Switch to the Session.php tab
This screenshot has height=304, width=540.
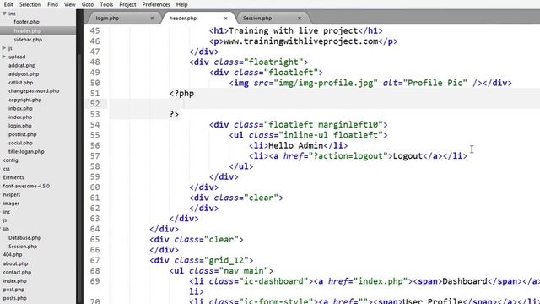pyautogui.click(x=257, y=19)
